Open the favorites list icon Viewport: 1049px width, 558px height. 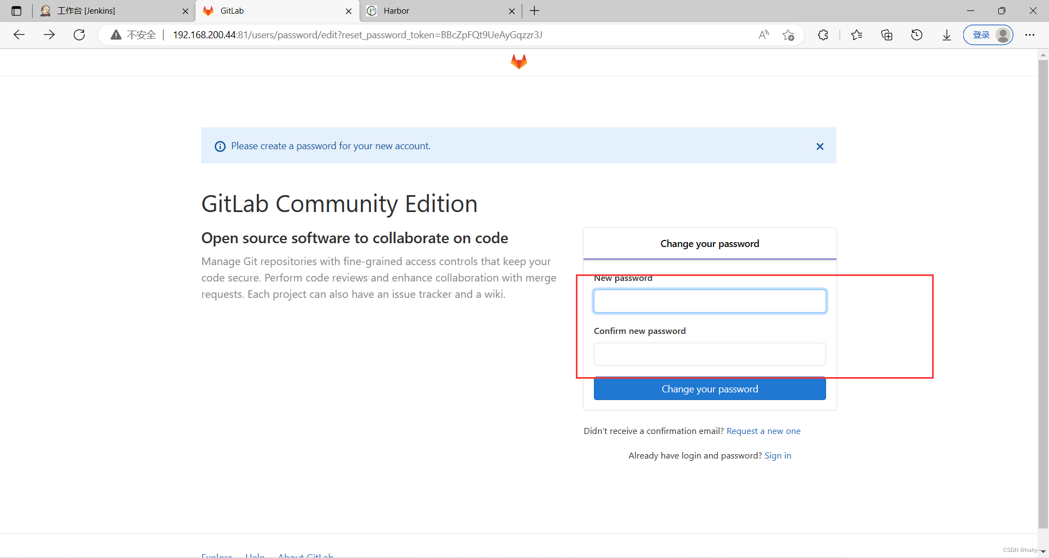[857, 35]
